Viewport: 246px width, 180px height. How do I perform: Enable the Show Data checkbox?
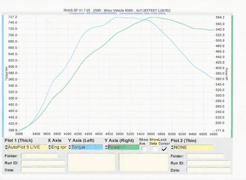click(x=154, y=149)
